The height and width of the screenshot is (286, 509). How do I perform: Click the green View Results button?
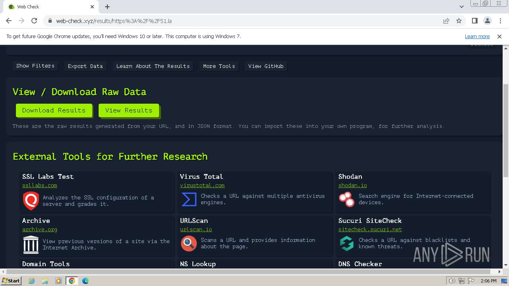click(x=128, y=110)
